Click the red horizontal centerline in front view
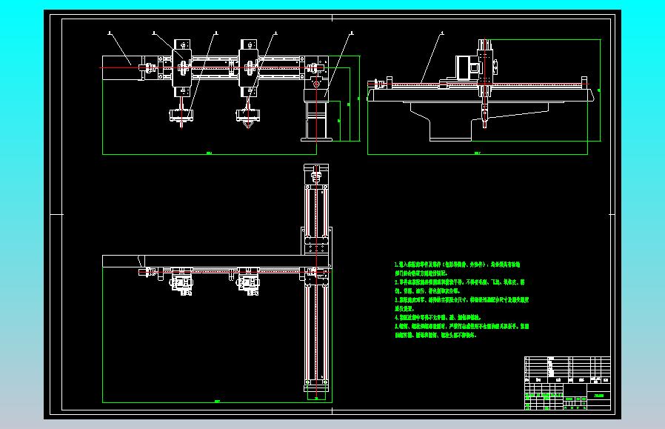 [x=212, y=67]
